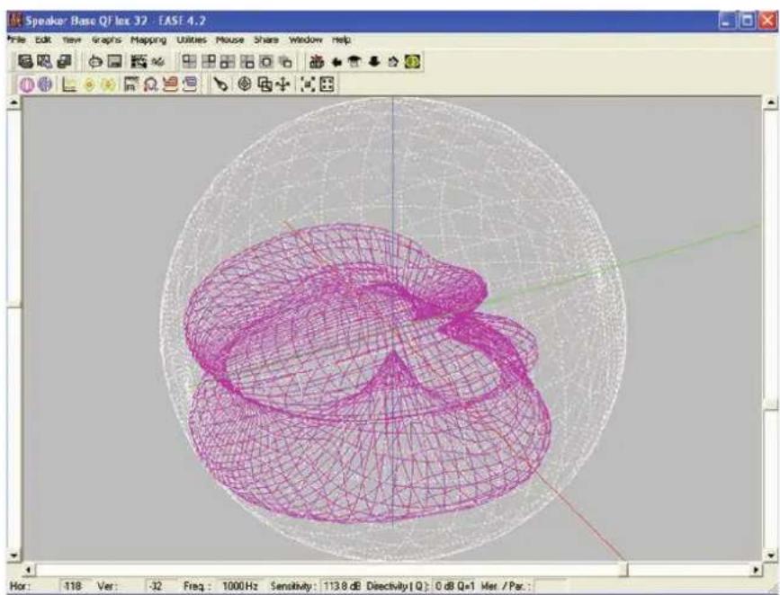Image resolution: width=780 pixels, height=595 pixels.
Task: Open the Mouse menu
Action: (229, 40)
